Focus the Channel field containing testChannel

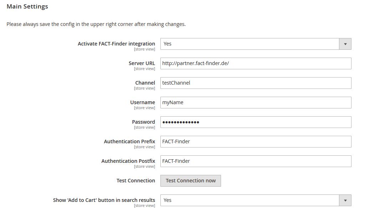point(256,83)
